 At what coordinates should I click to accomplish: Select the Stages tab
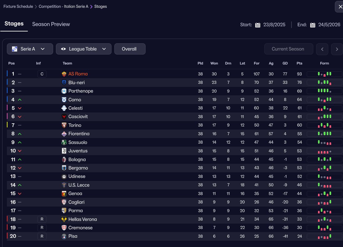(x=14, y=24)
